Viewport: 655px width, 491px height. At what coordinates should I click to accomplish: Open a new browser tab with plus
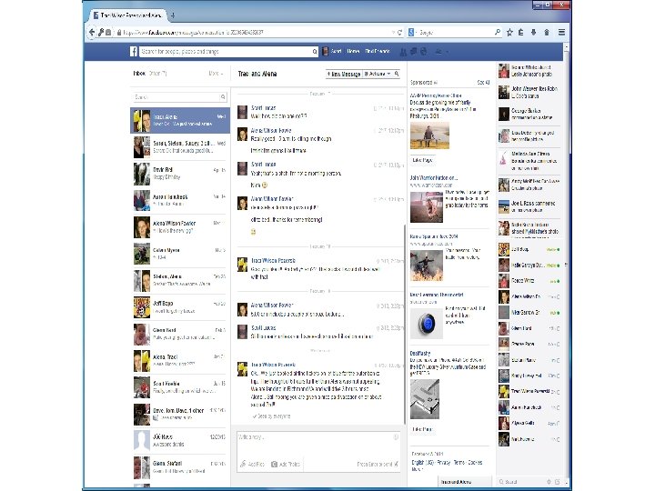(173, 15)
